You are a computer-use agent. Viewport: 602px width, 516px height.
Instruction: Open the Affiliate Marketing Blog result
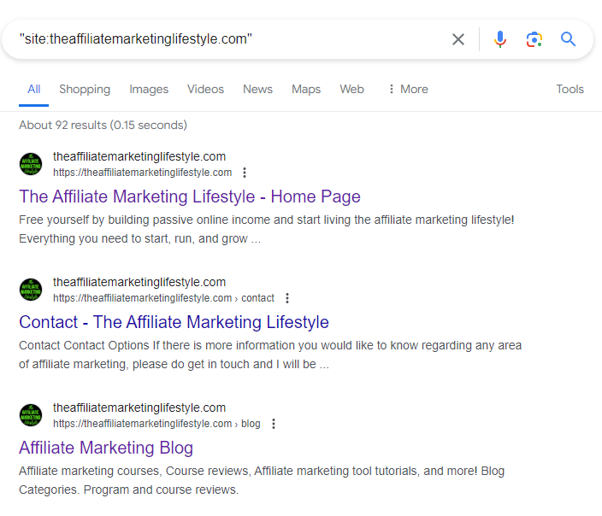[106, 448]
